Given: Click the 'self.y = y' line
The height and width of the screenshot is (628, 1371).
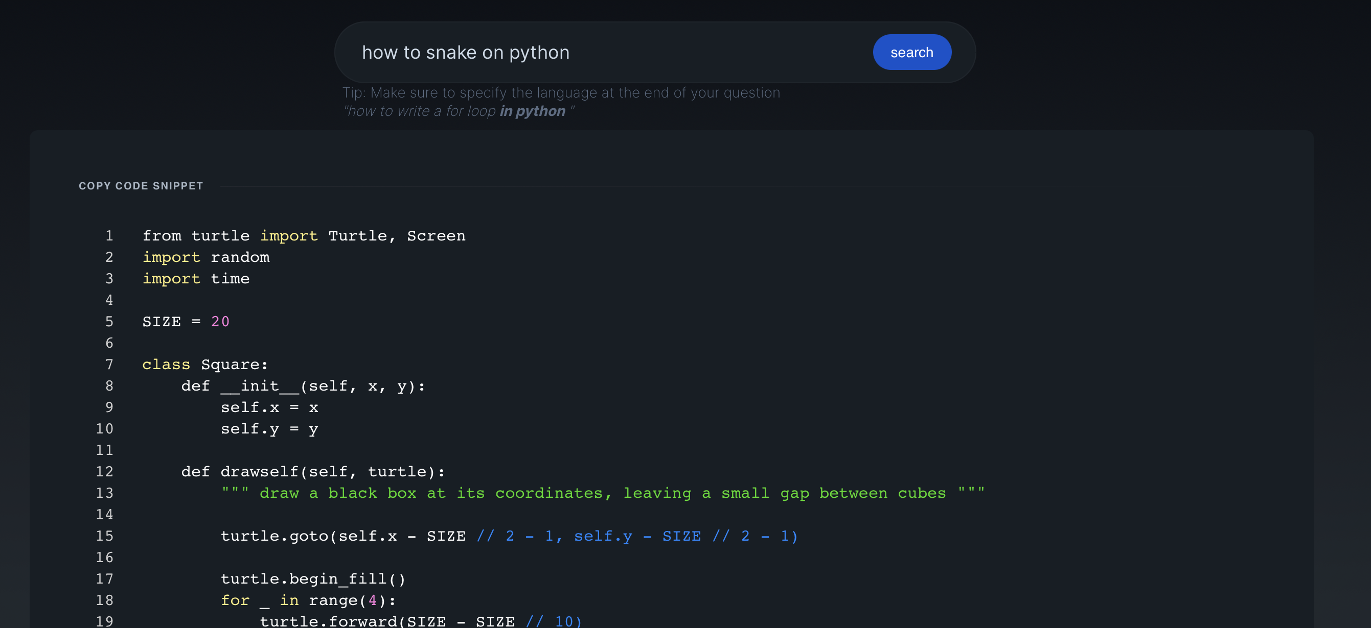Looking at the screenshot, I should 269,429.
